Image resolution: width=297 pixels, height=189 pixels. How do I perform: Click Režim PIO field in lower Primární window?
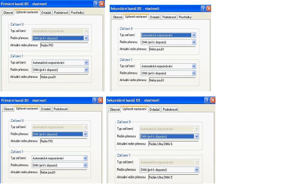coord(64,141)
